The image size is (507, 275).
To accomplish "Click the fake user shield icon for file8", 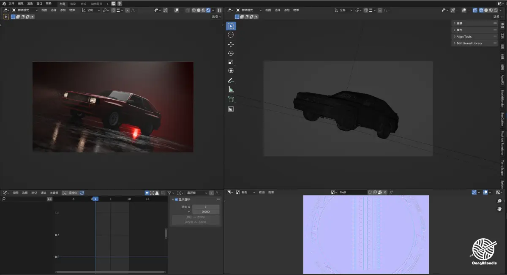I will 369,192.
